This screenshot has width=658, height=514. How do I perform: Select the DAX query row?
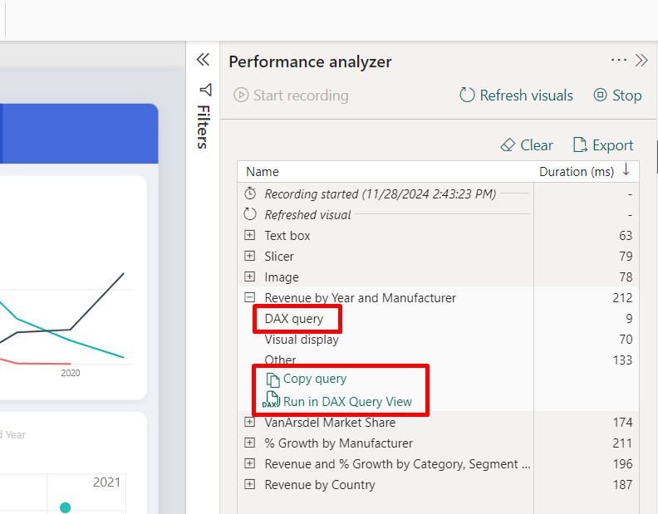tap(294, 319)
